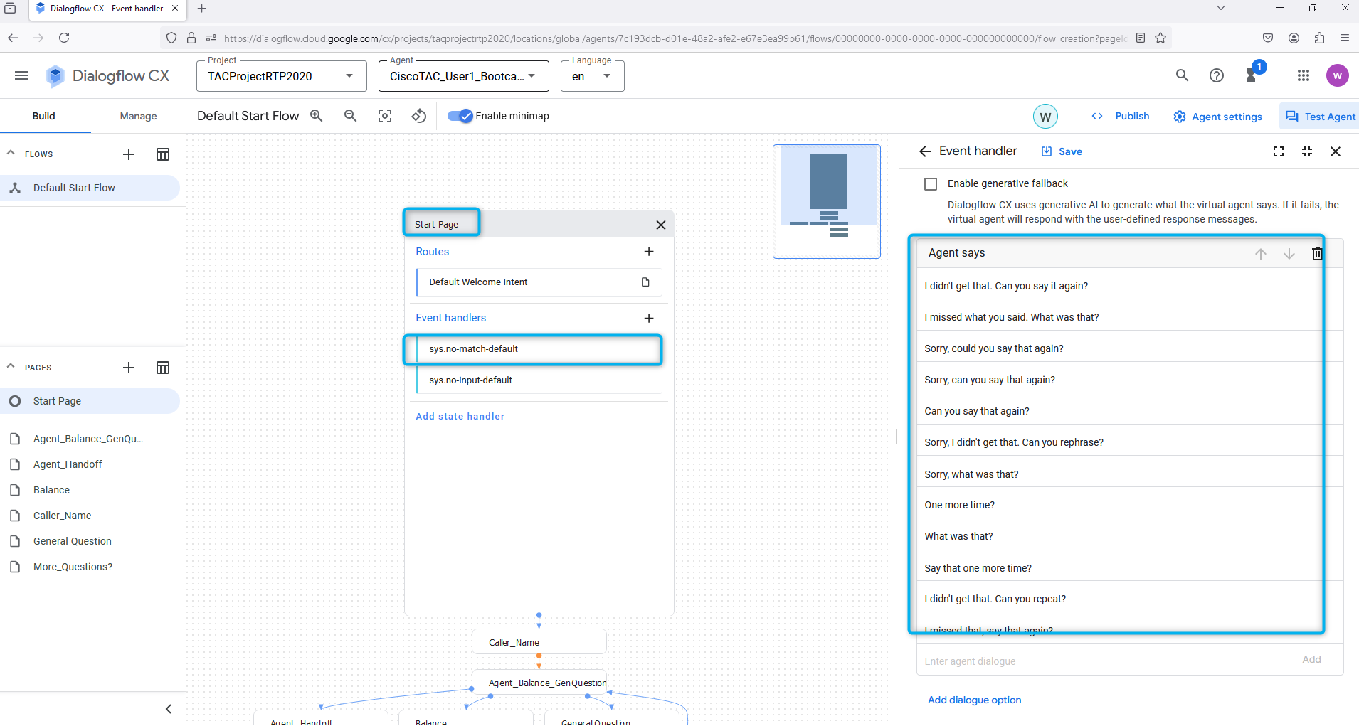Add an event handler with plus icon

[649, 318]
